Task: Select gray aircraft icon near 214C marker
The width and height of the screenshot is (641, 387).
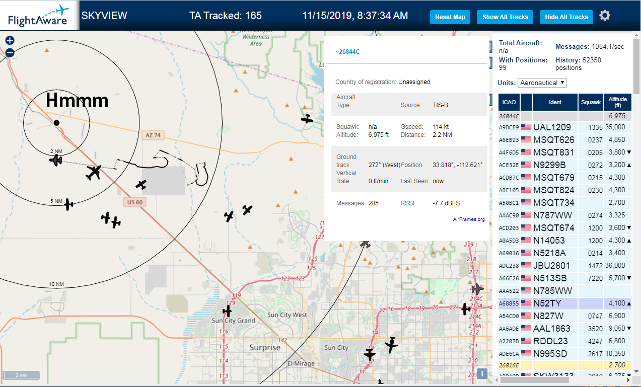Action: click(x=477, y=289)
